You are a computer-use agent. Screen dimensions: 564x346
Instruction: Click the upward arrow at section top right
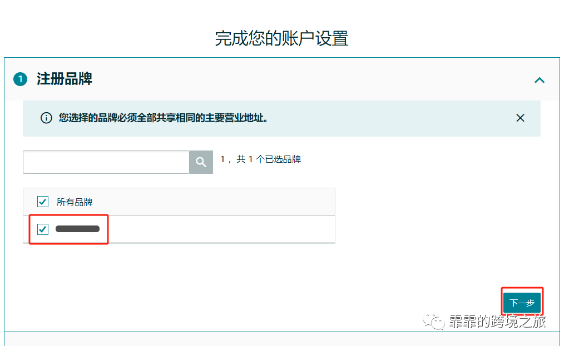tap(539, 80)
